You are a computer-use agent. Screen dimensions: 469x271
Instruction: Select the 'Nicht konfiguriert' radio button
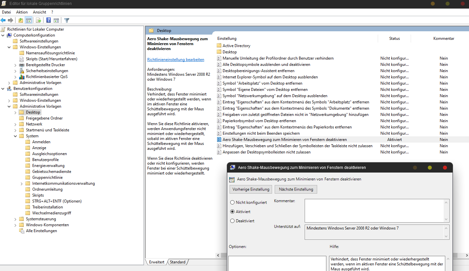233,203
